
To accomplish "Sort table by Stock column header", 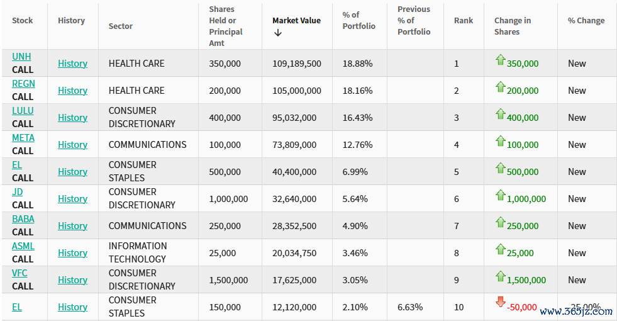I will [23, 21].
